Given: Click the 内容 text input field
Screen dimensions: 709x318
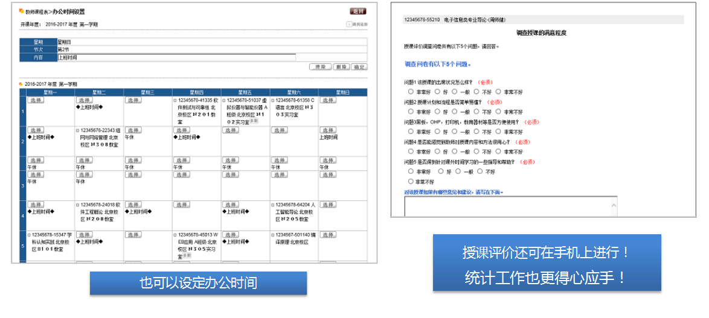Looking at the screenshot, I should click(x=176, y=57).
